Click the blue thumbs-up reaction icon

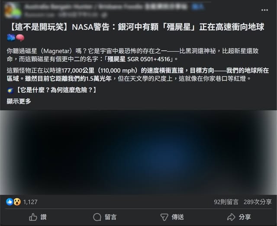point(10,202)
